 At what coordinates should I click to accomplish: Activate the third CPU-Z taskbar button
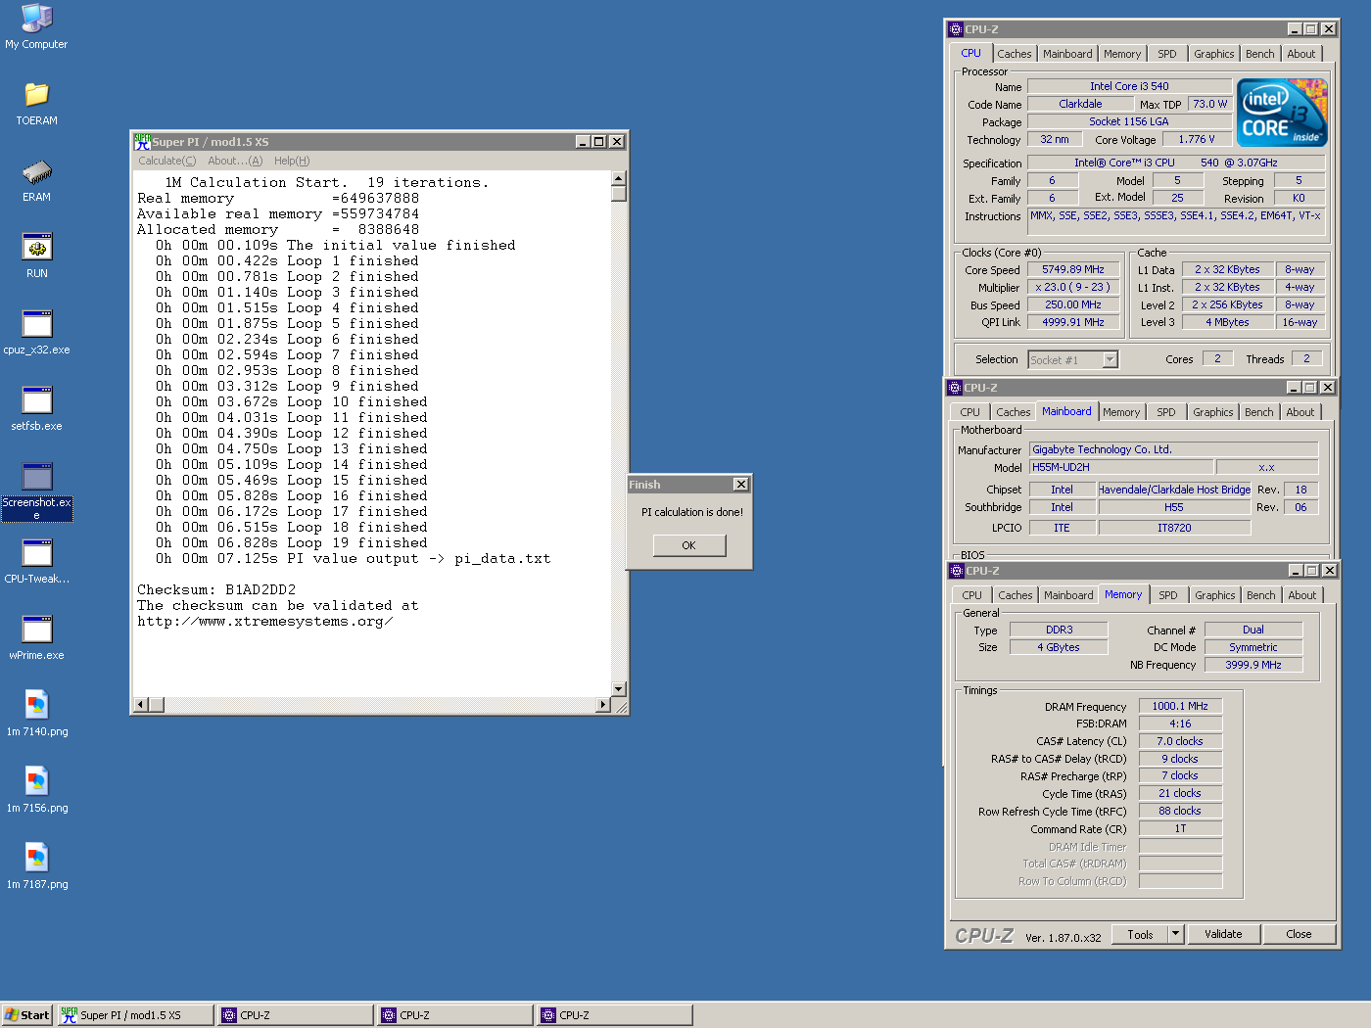pos(615,1015)
